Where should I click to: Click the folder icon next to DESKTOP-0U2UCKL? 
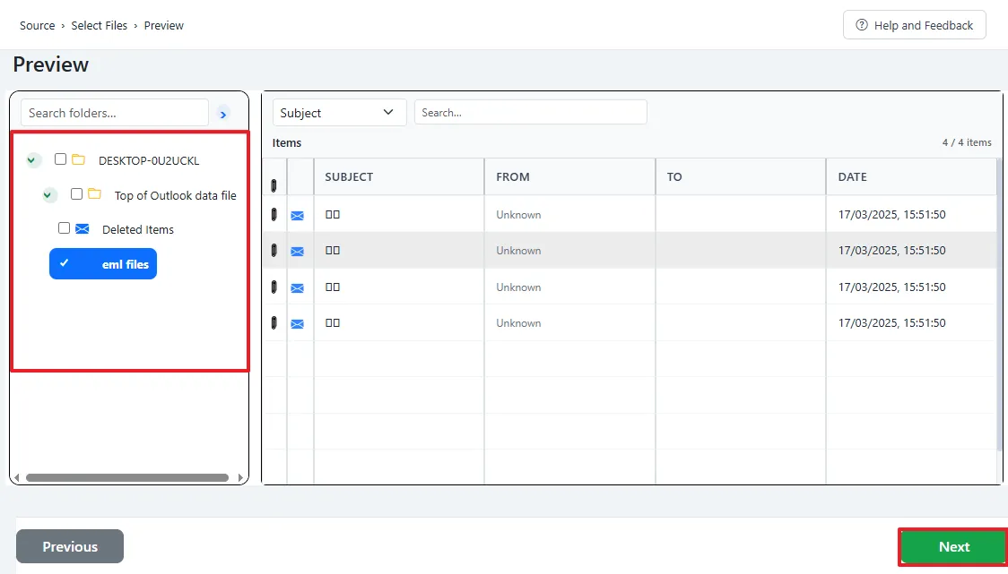(x=78, y=159)
